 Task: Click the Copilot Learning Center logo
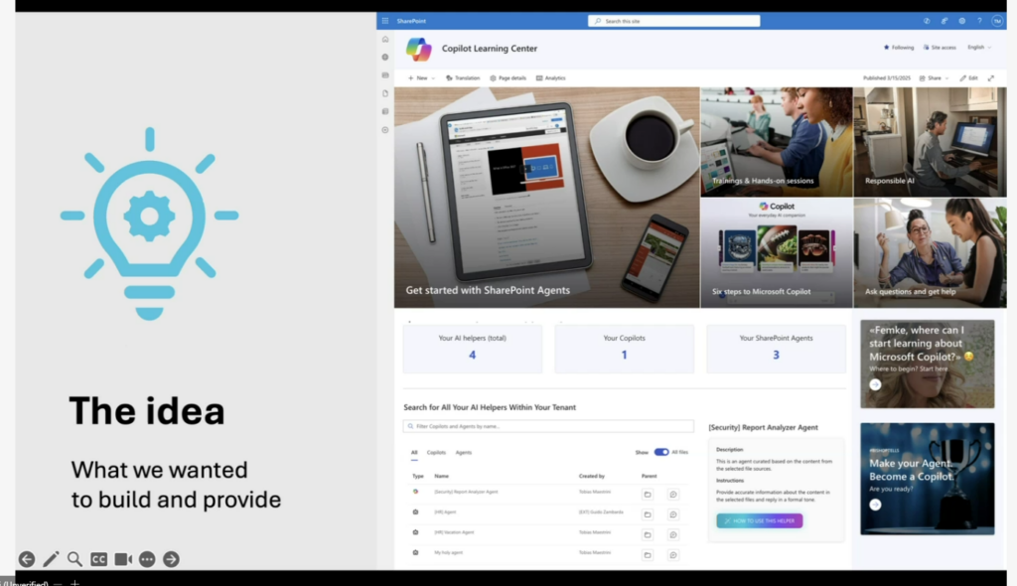pos(418,49)
